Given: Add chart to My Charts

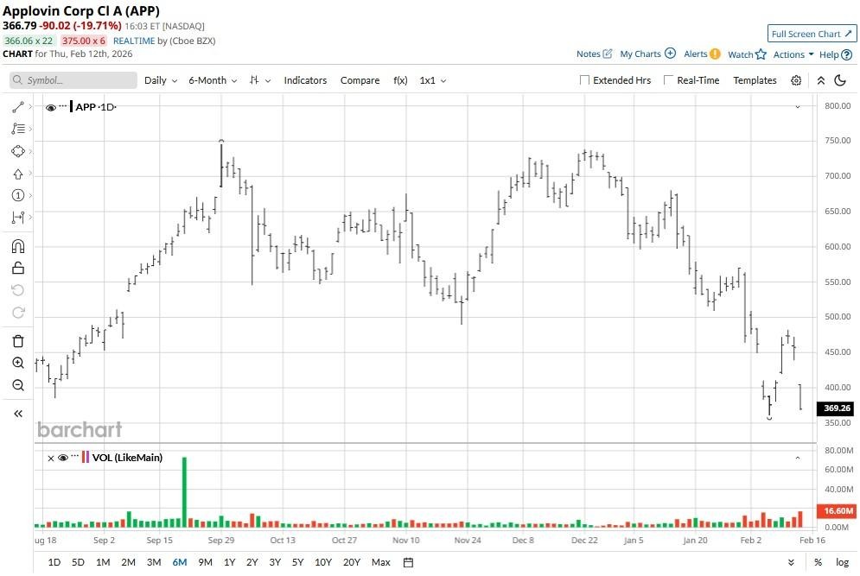Looking at the screenshot, I should [x=647, y=54].
